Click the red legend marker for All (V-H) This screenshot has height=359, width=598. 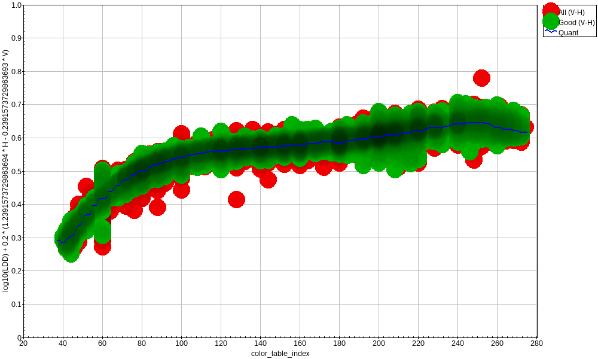pos(551,11)
